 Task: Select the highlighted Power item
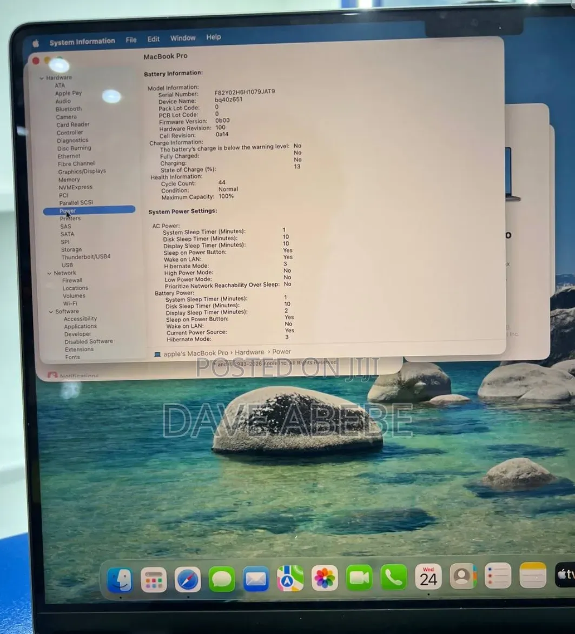coord(89,210)
